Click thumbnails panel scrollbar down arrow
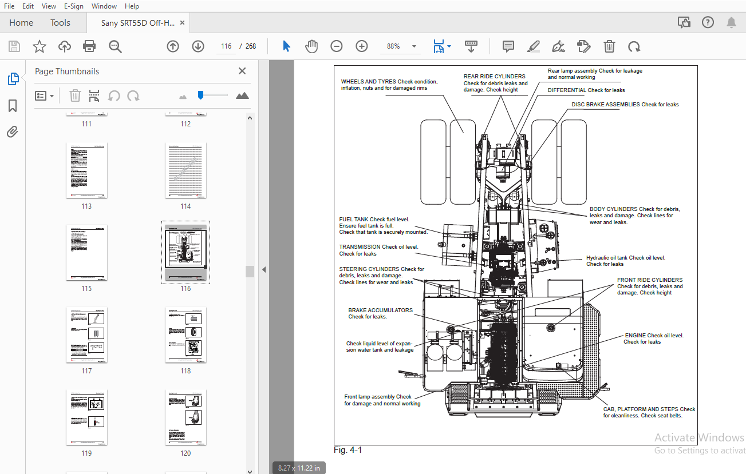746x474 pixels. pyautogui.click(x=250, y=471)
